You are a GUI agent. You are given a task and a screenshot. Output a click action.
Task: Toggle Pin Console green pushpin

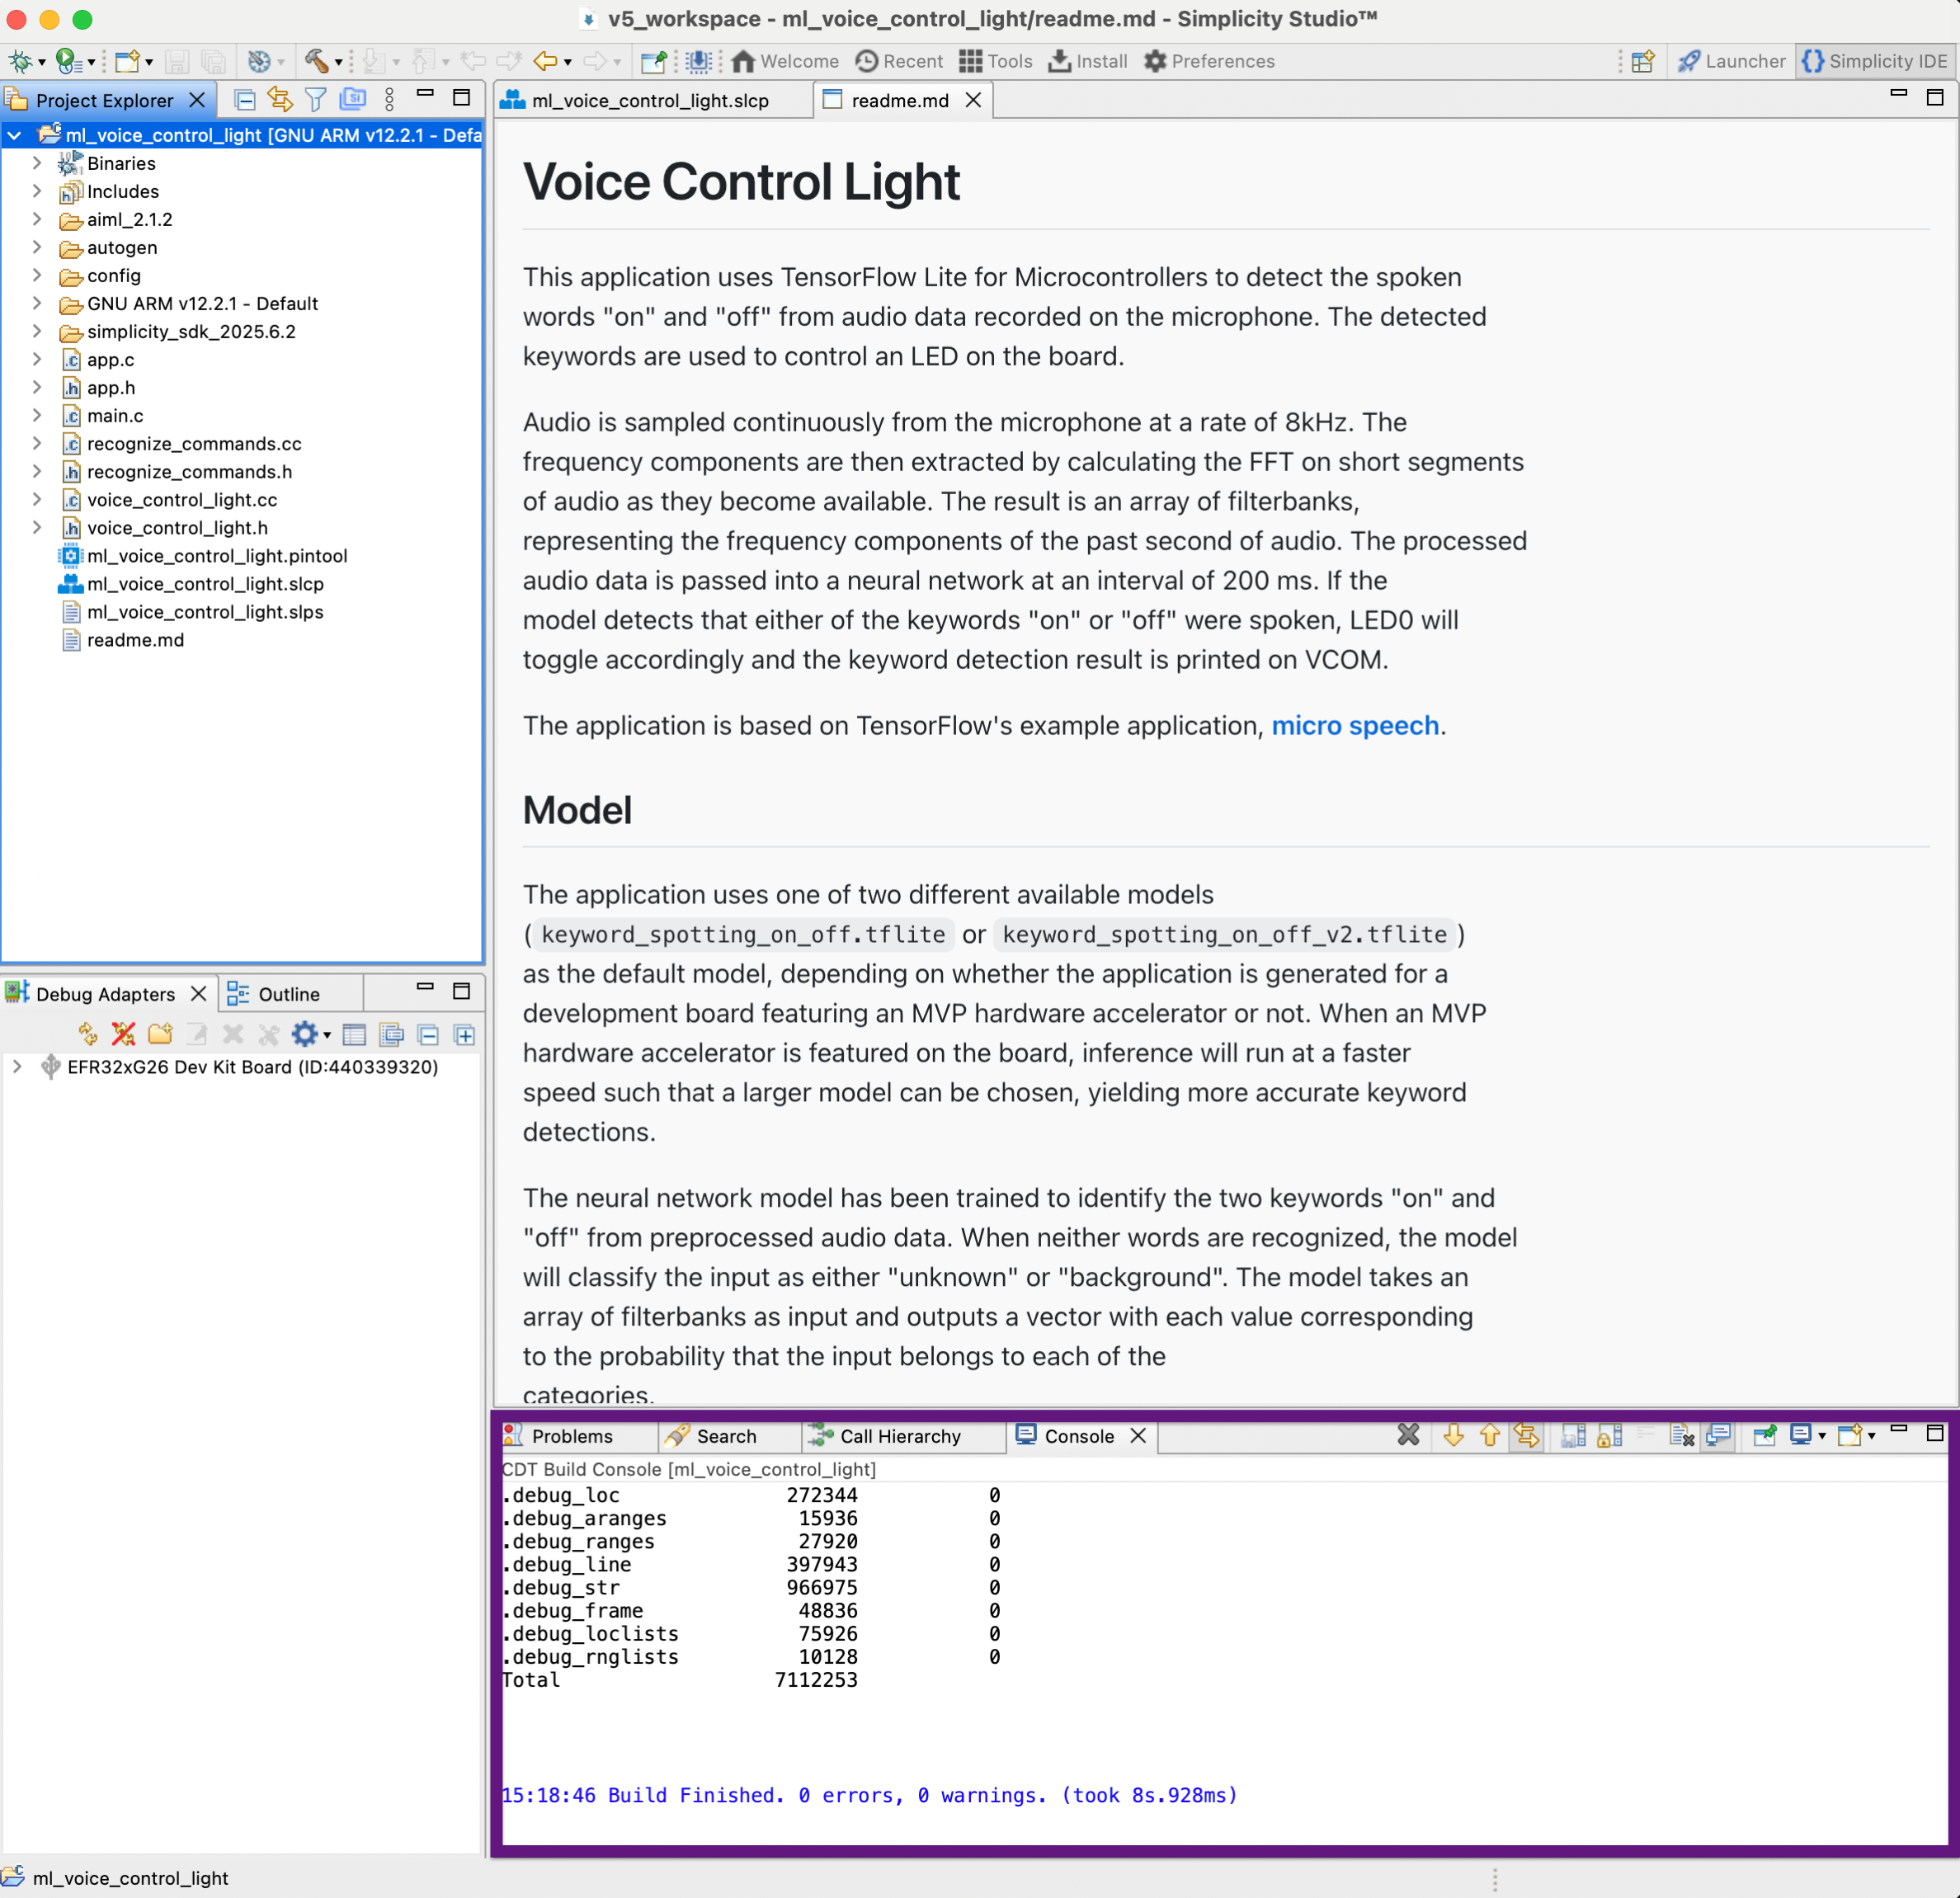1765,1436
